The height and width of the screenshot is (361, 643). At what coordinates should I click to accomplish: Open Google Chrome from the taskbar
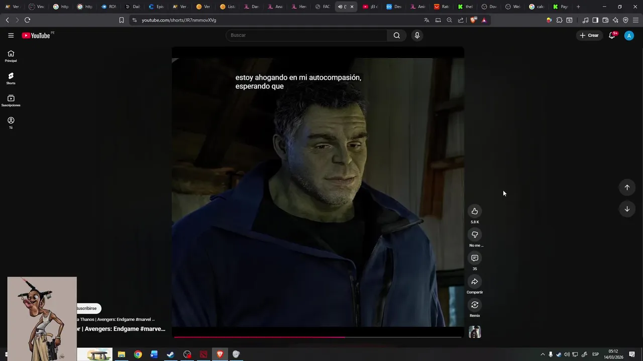[x=138, y=354]
